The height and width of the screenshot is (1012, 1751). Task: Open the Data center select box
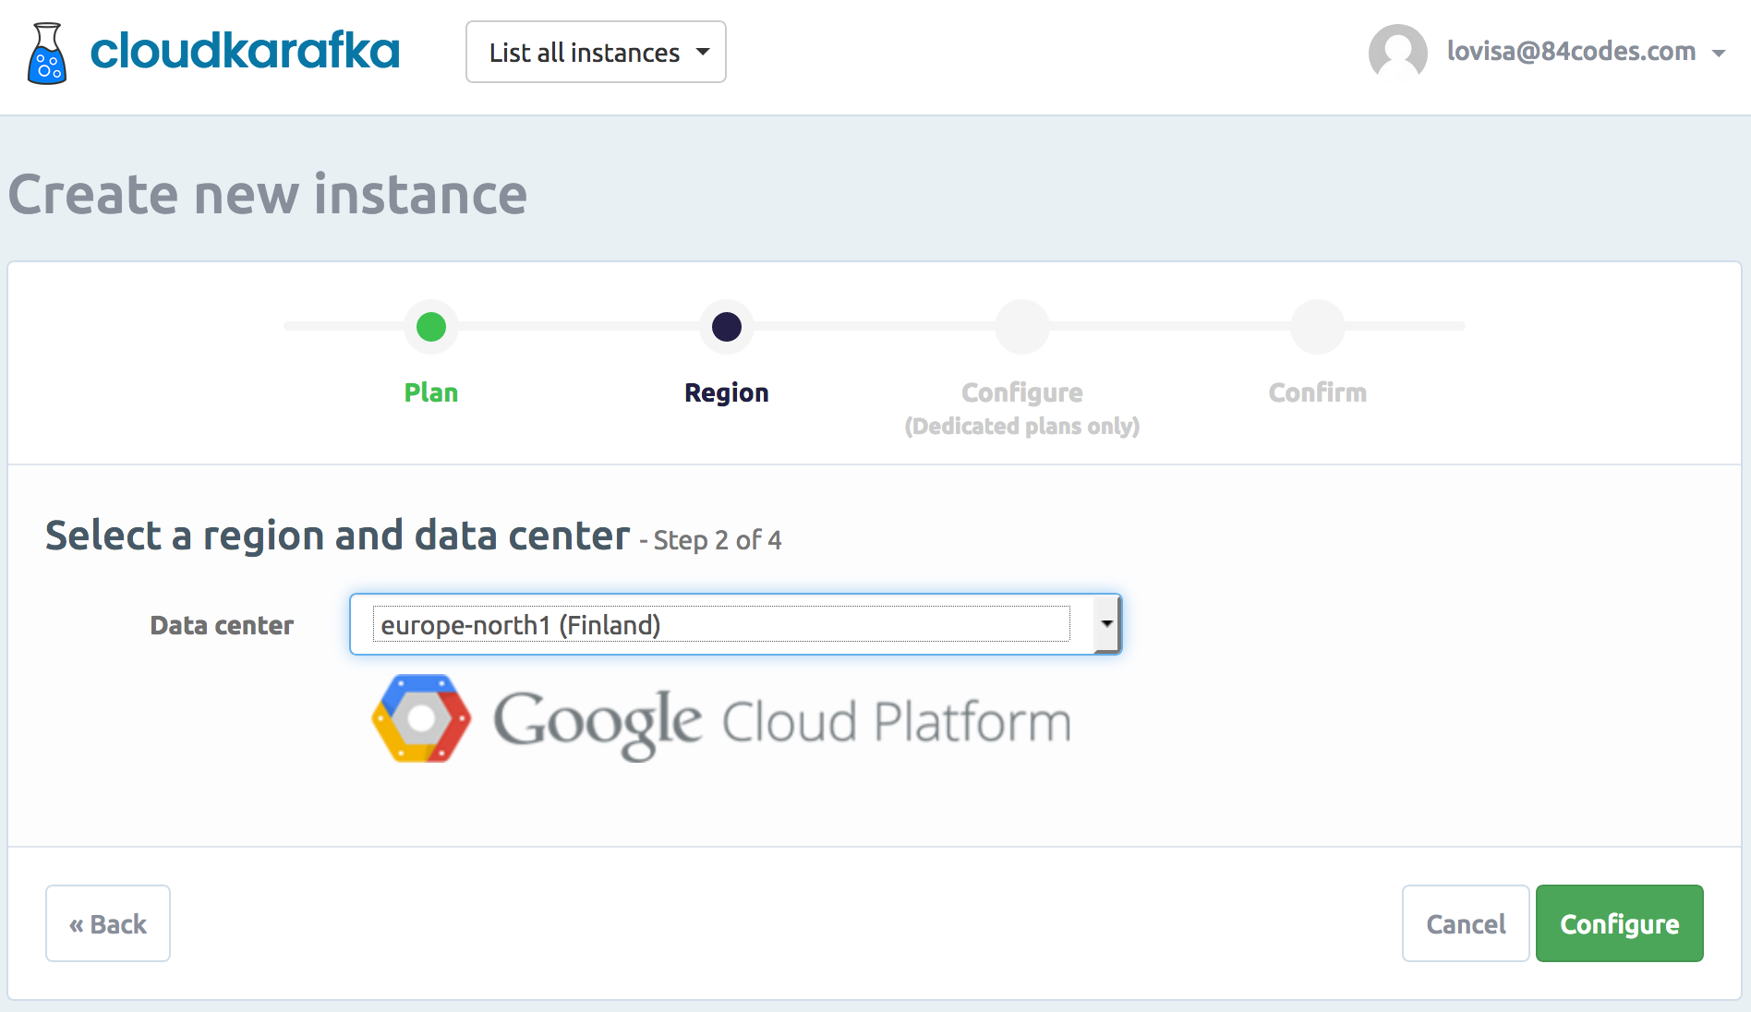click(x=735, y=624)
